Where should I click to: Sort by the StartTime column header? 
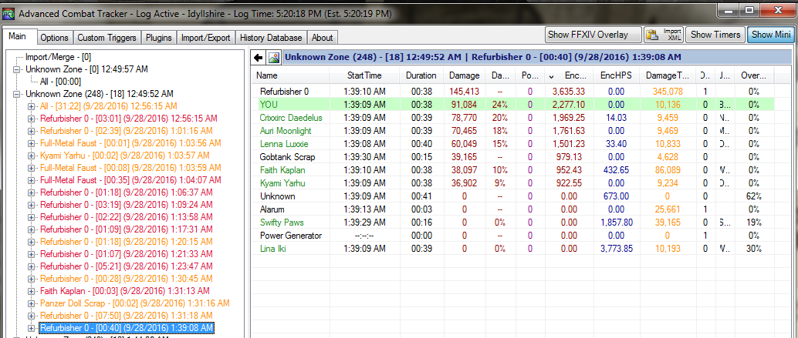(364, 75)
